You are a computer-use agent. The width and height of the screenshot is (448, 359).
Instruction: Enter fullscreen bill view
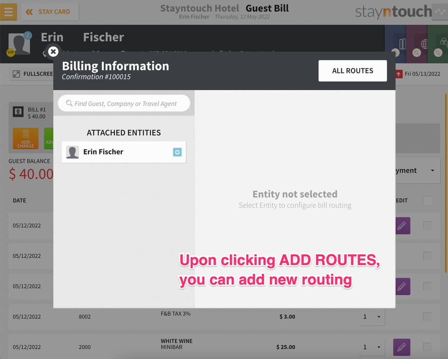point(33,74)
